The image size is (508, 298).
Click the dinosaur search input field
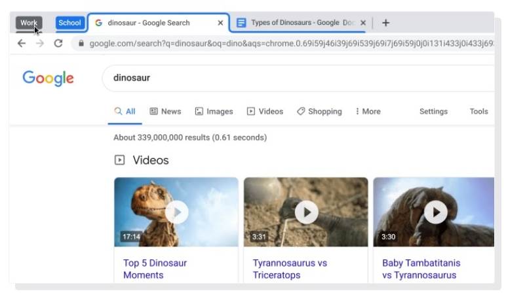pyautogui.click(x=295, y=78)
